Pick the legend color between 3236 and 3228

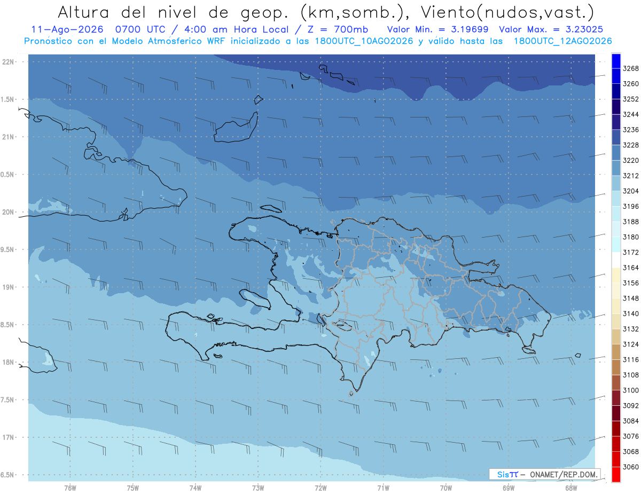point(616,137)
